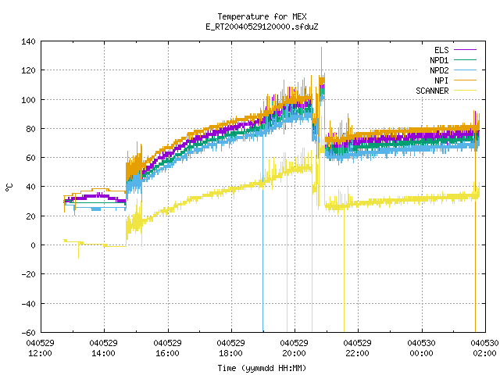Click the x-axis label 040529 22:00

(x=357, y=348)
